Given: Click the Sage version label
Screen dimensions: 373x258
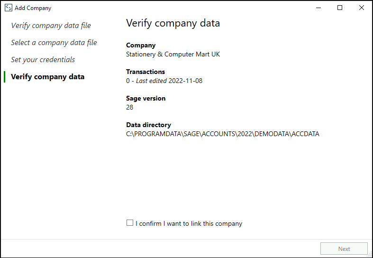Looking at the screenshot, I should click(146, 99).
